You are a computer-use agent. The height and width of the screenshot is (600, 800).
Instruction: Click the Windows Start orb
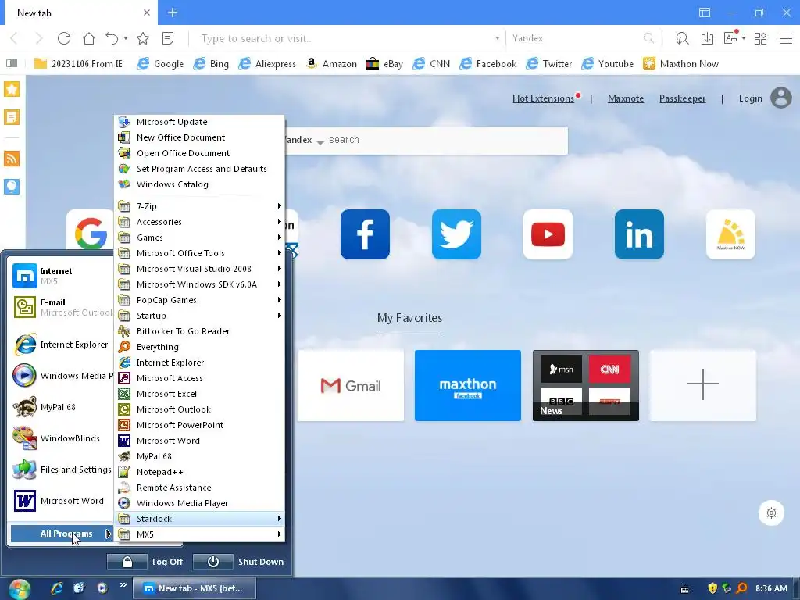click(20, 589)
